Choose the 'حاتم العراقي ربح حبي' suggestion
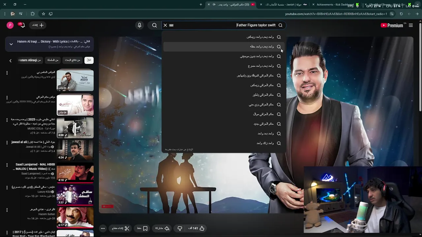This screenshot has height=237, width=422. (x=224, y=104)
